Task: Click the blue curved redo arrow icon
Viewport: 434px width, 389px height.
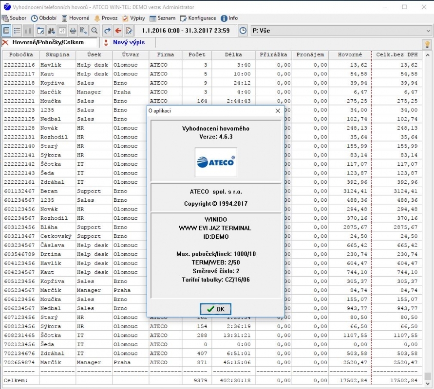Action: pyautogui.click(x=107, y=30)
